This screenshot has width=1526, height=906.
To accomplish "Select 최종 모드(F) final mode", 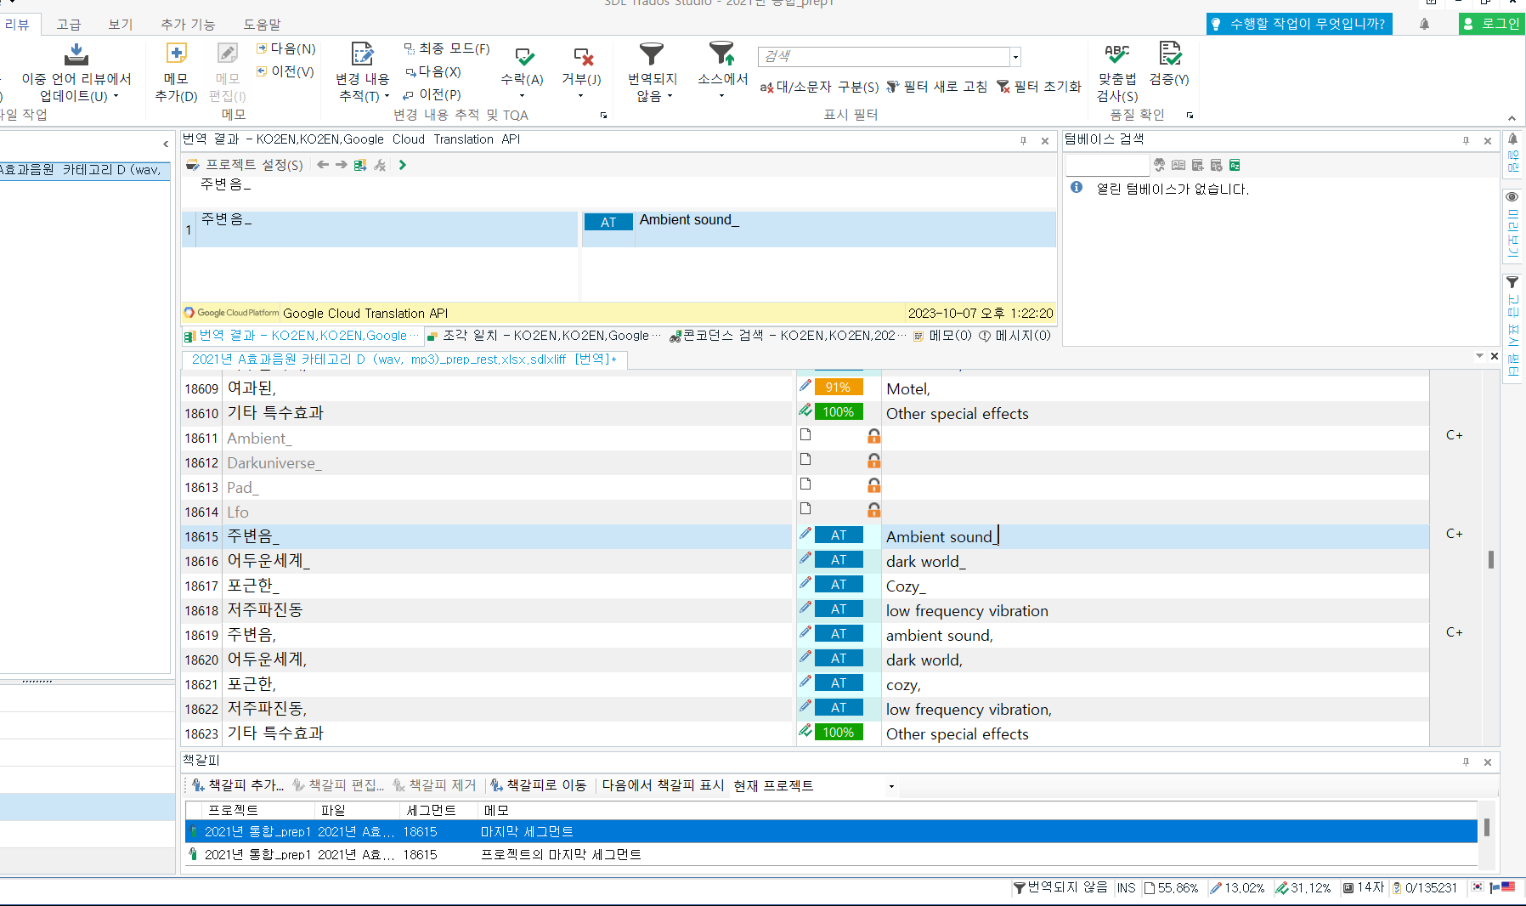I will [x=447, y=49].
